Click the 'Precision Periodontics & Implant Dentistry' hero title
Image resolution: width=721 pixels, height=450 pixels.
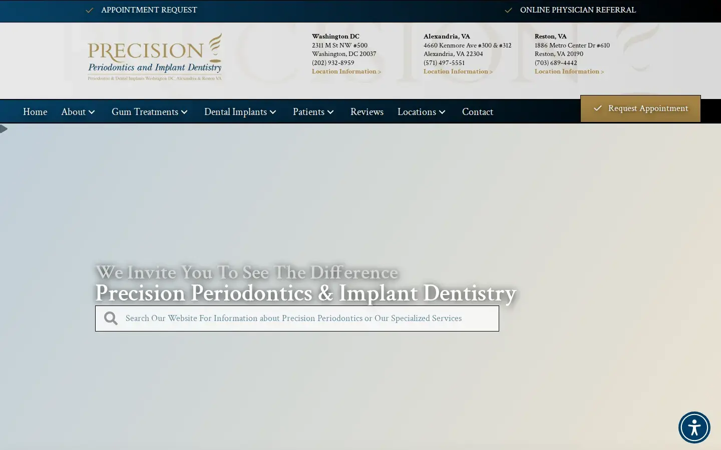pyautogui.click(x=305, y=293)
